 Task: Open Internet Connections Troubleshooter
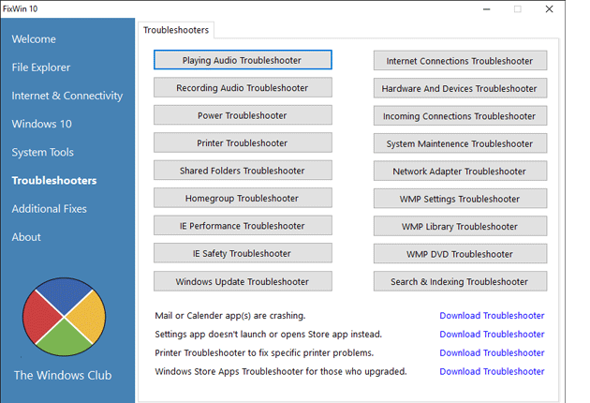(460, 60)
